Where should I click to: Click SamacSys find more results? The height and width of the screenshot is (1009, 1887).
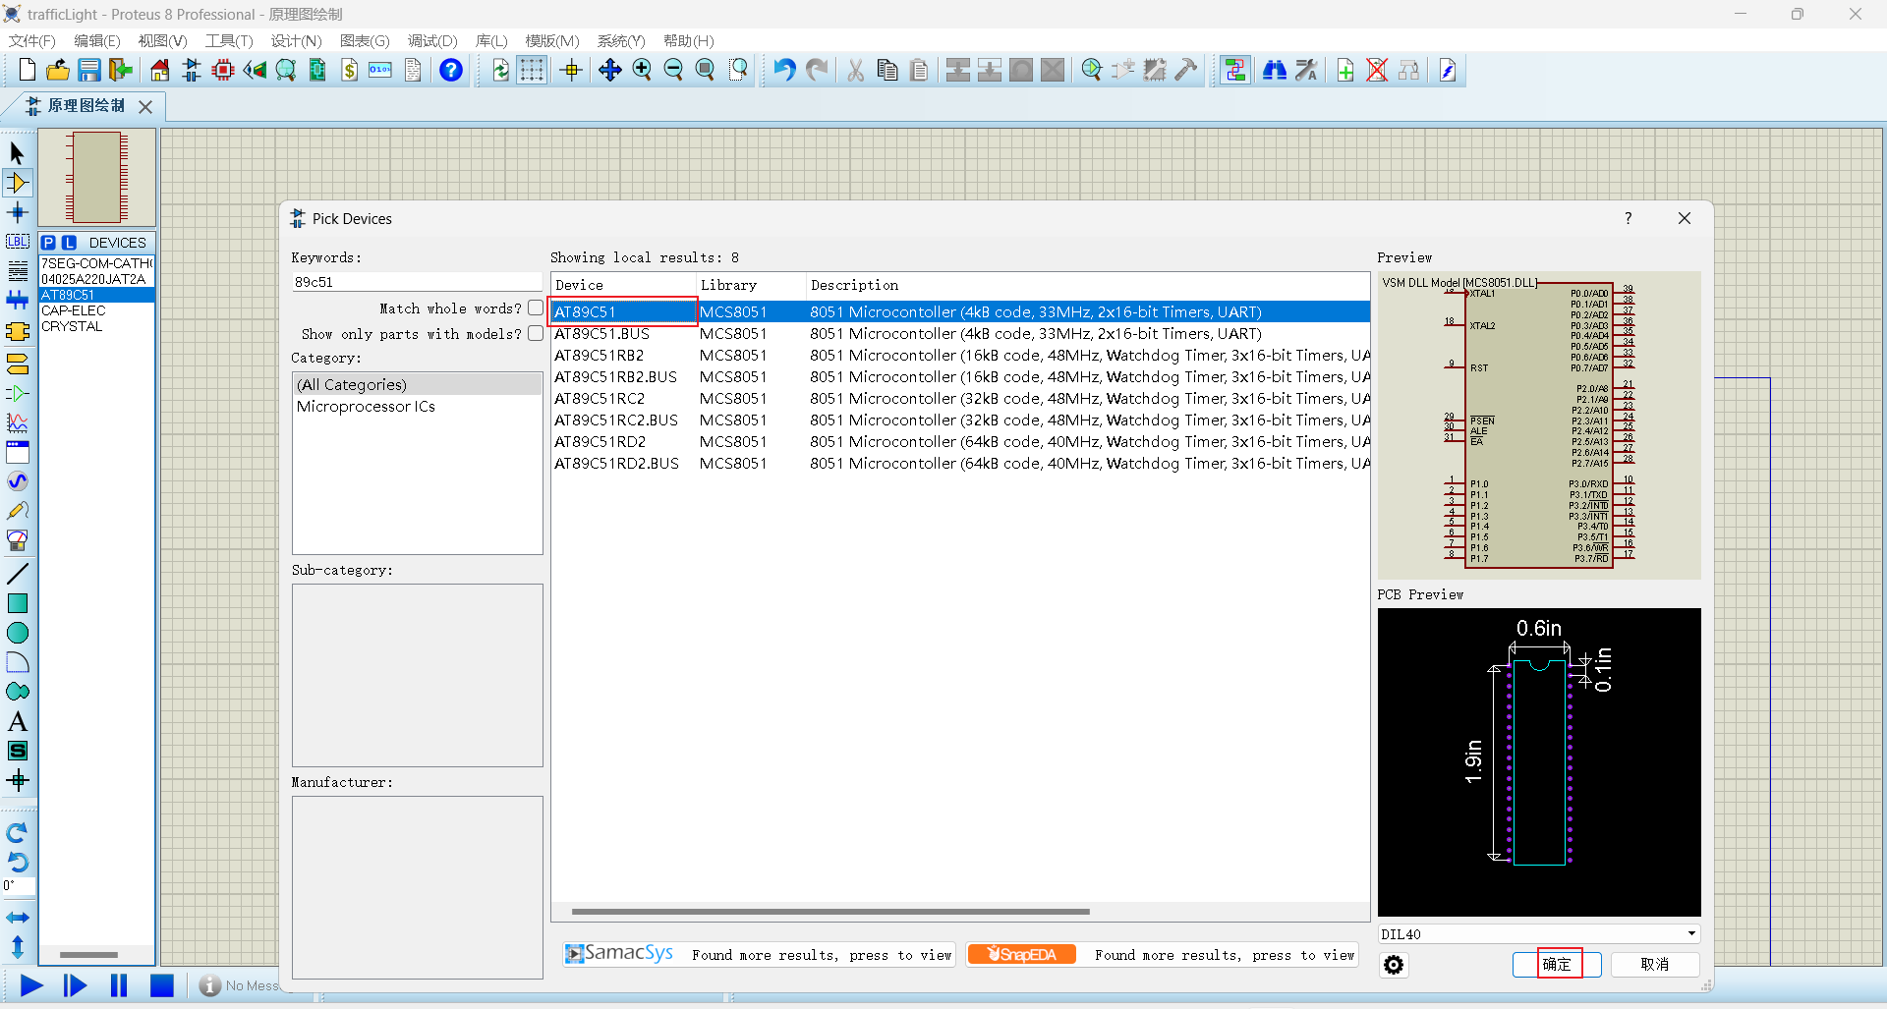click(x=758, y=954)
